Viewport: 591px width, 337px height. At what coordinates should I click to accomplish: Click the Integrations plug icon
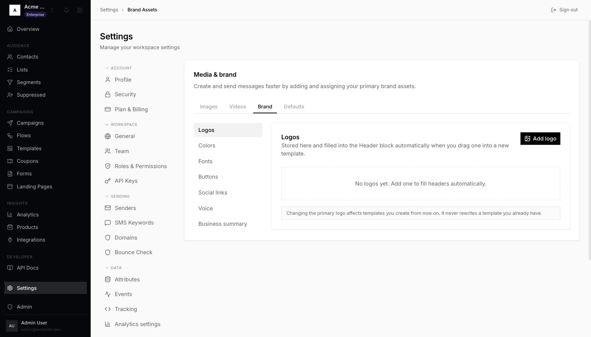pyautogui.click(x=10, y=240)
